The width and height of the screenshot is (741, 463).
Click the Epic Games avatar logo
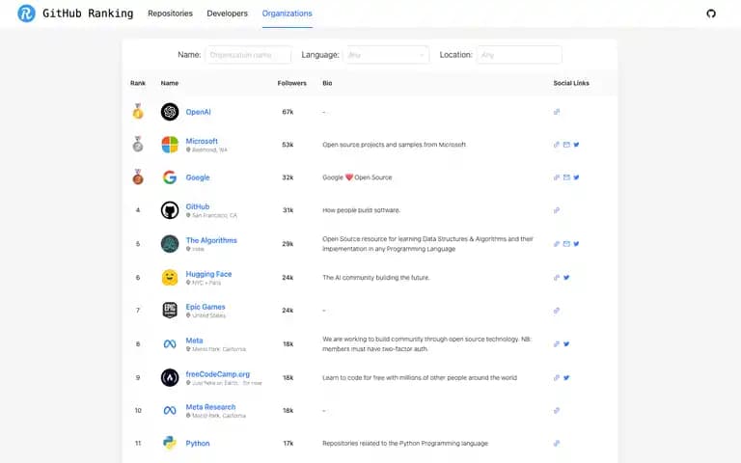[x=170, y=311]
